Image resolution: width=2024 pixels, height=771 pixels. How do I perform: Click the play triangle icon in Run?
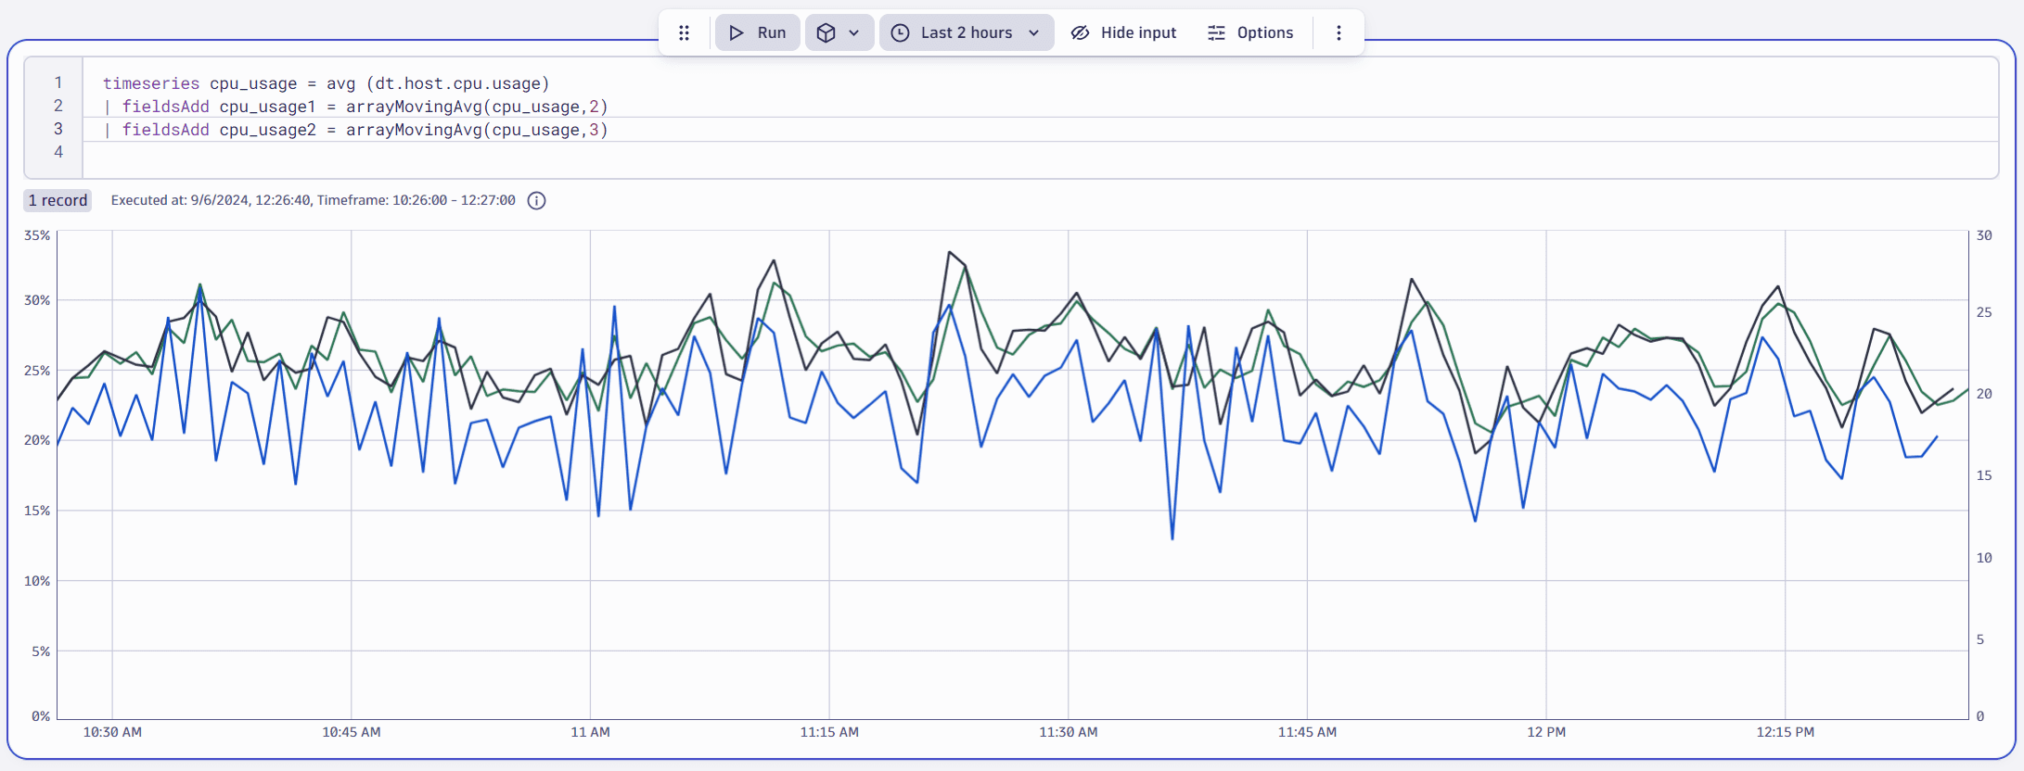coord(737,32)
